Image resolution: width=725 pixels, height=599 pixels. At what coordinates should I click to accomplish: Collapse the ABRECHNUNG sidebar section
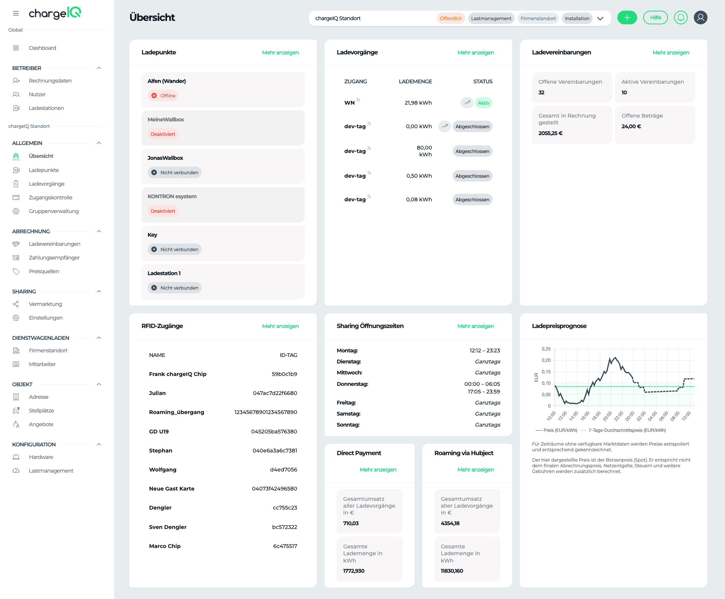[x=99, y=231]
